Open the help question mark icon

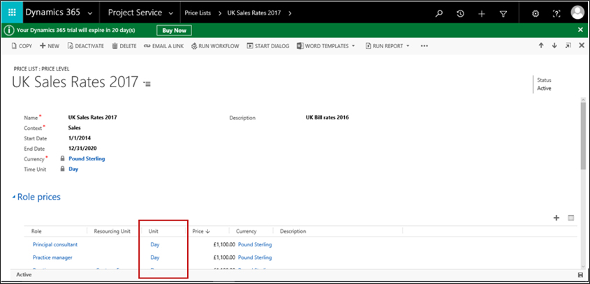[556, 13]
